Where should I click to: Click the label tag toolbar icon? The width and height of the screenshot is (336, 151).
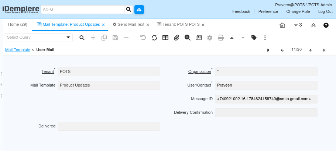click(x=254, y=38)
